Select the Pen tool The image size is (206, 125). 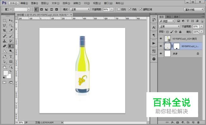[4, 57]
